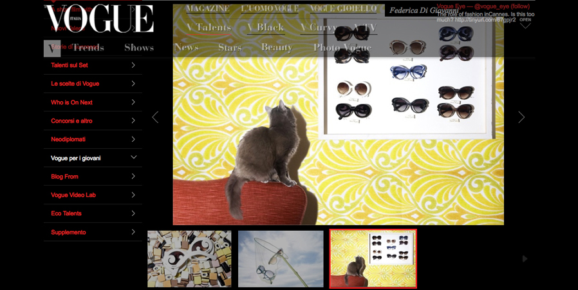The height and width of the screenshot is (290, 578).
Task: Expand Le scelte di Vogue chevron
Action: click(x=133, y=84)
